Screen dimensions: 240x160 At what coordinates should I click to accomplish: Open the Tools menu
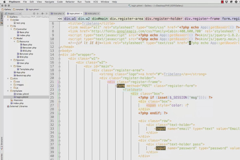87,2
